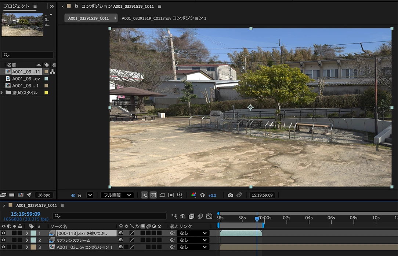Image resolution: width=398 pixels, height=256 pixels.
Task: Toggle Fast Previews icon in viewer toolbar
Action: [144, 195]
